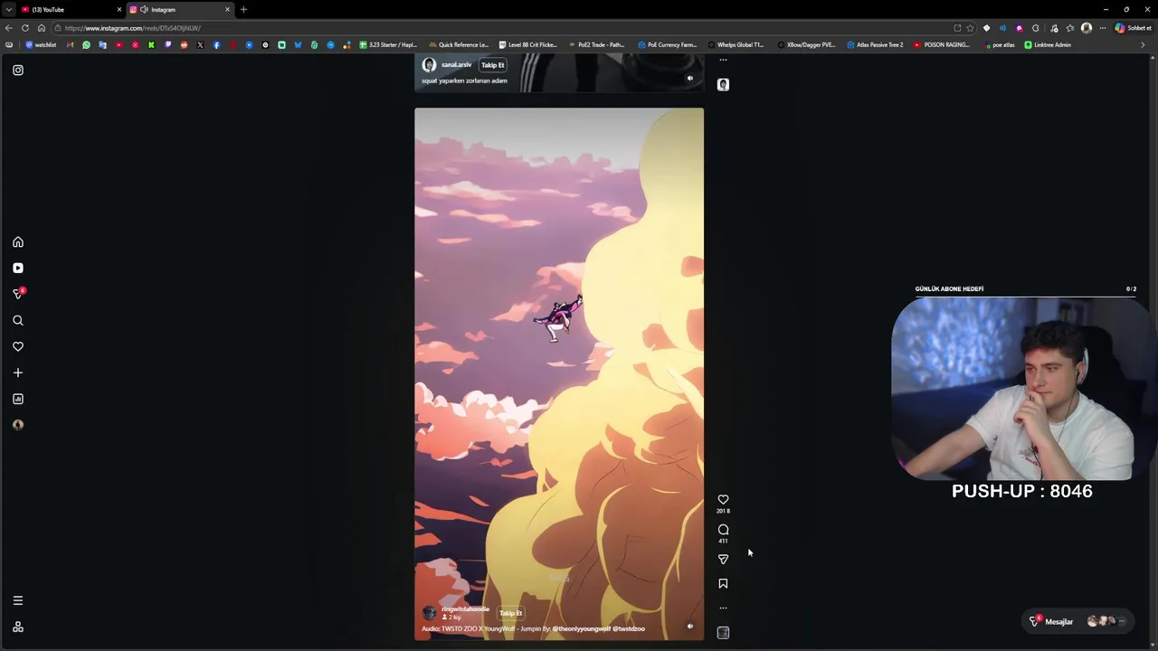Open audio thumbnail of the current reel
Viewport: 1158px width, 651px height.
coord(723,633)
